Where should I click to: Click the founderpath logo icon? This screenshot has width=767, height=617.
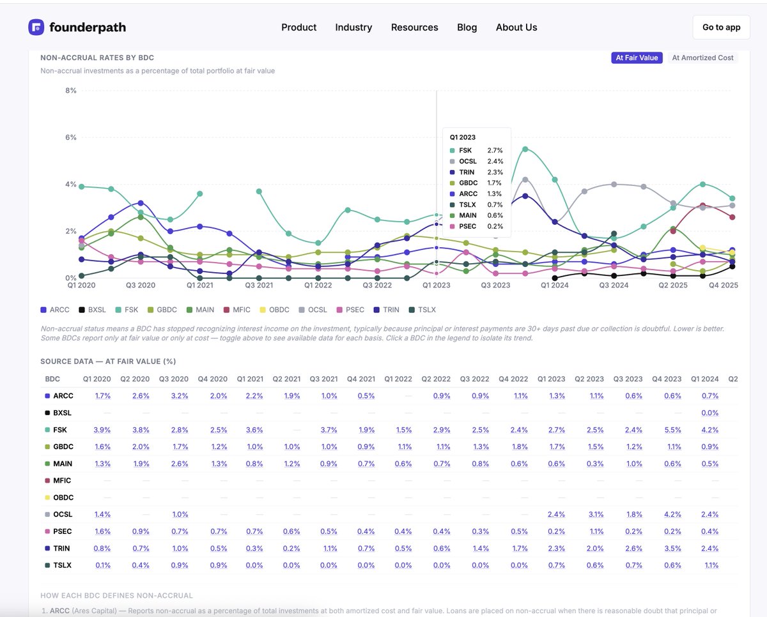click(36, 27)
